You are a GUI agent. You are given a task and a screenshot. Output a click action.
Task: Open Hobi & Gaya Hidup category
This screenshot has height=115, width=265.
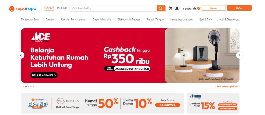pos(229,19)
